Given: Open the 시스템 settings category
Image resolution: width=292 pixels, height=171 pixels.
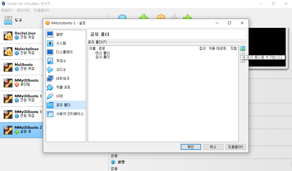Looking at the screenshot, I should click(x=66, y=43).
